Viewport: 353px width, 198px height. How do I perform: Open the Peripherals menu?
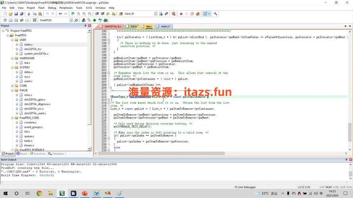(66, 8)
